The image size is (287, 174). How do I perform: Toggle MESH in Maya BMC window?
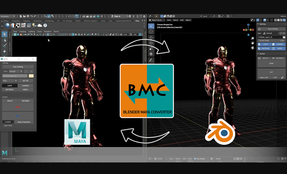pyautogui.click(x=25, y=90)
